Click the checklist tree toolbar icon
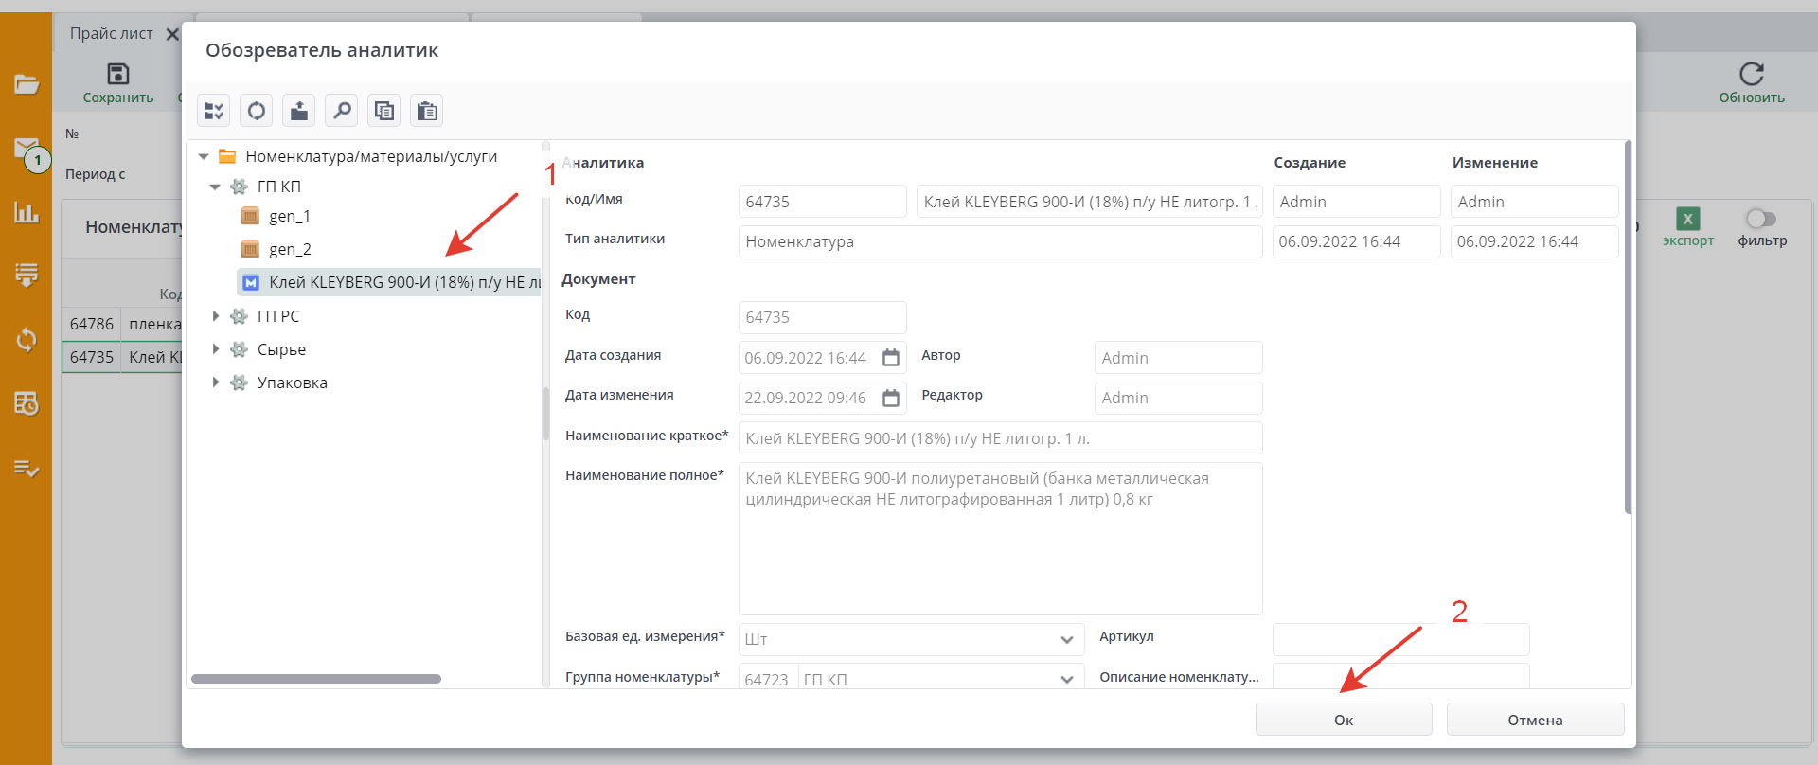The height and width of the screenshot is (765, 1818). click(214, 111)
